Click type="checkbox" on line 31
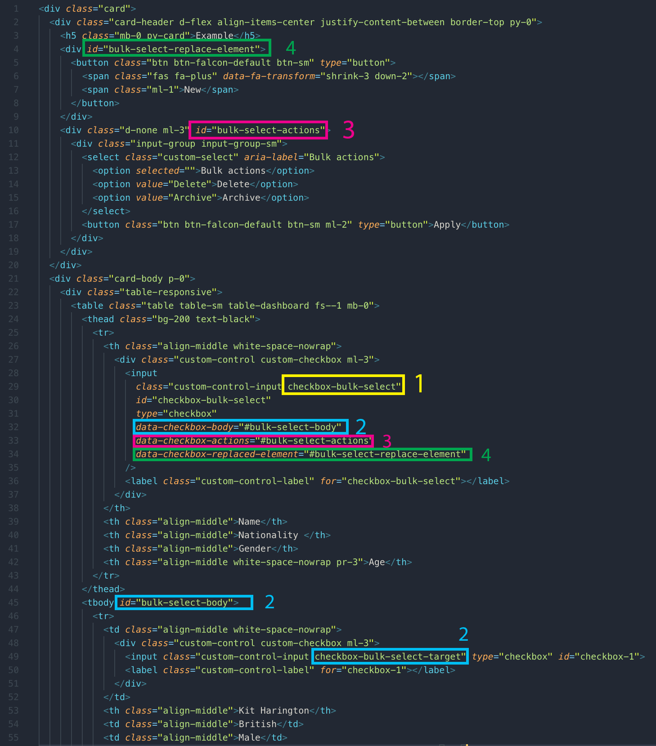Image resolution: width=656 pixels, height=746 pixels. pyautogui.click(x=176, y=413)
